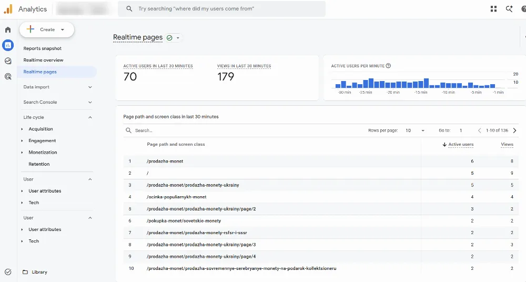
Task: Click the /ocinka-populiarnykh-monet row
Action: point(321,197)
